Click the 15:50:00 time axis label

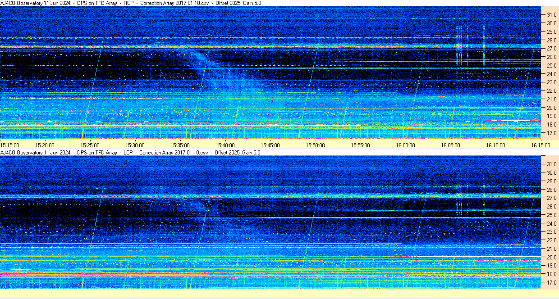click(315, 145)
